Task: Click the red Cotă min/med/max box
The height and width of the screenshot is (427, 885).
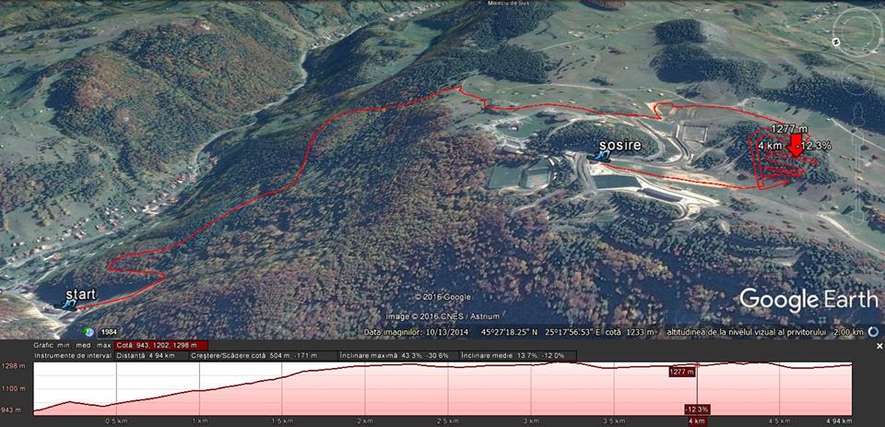Action: pyautogui.click(x=161, y=345)
